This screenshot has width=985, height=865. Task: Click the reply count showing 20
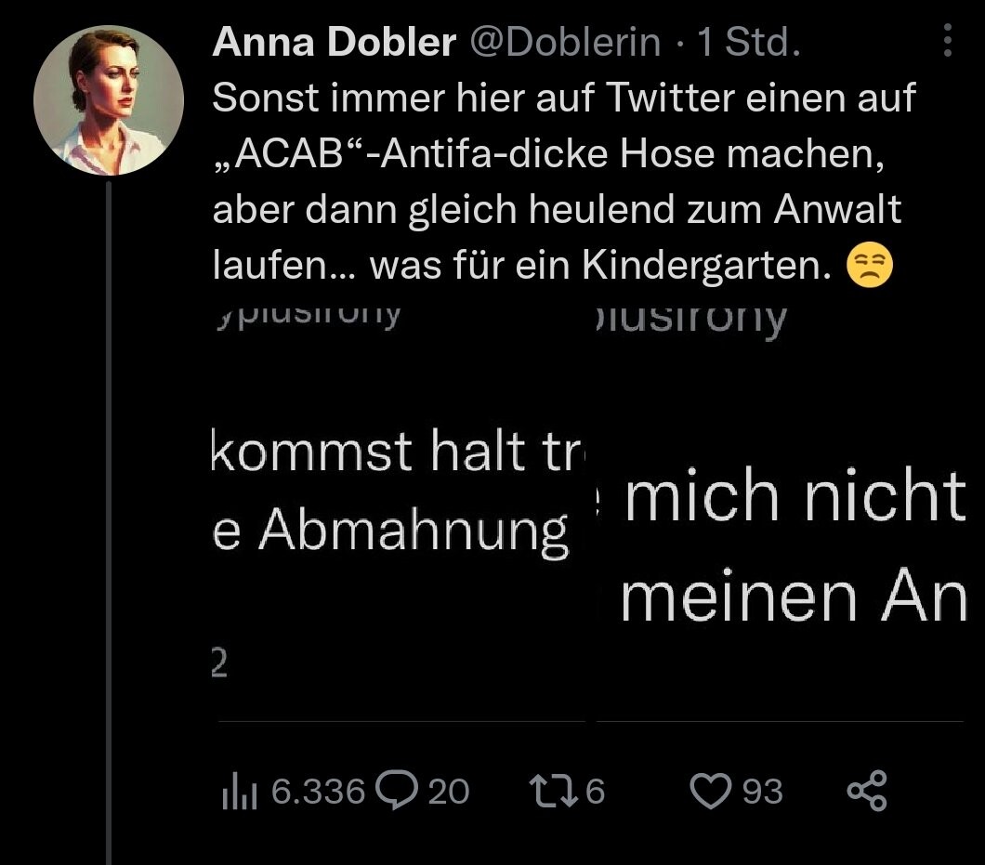[450, 792]
